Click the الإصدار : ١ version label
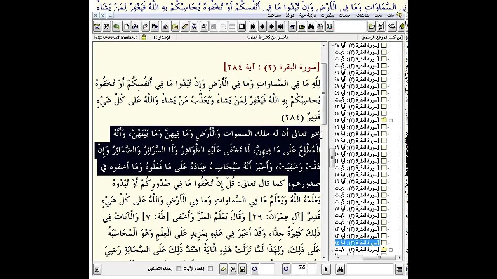 pos(161,38)
